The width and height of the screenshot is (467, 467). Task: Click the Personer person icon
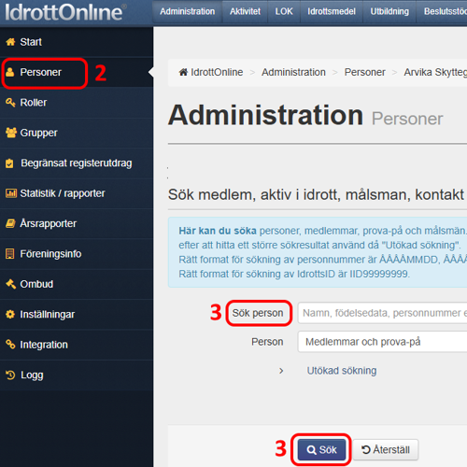10,72
